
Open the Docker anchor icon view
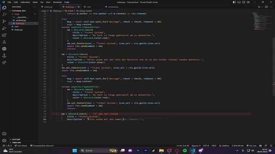[4, 56]
